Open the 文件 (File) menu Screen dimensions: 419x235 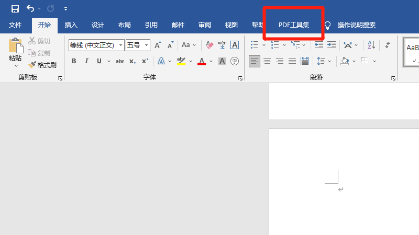point(15,25)
